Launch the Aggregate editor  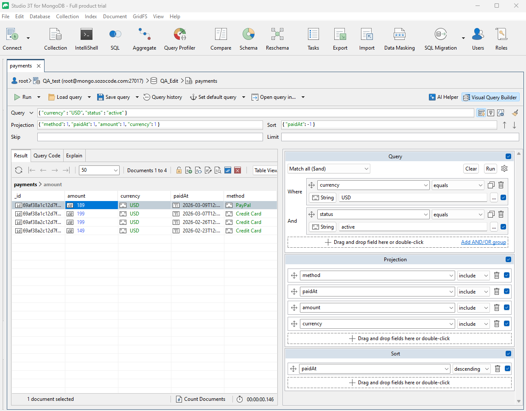tap(144, 39)
